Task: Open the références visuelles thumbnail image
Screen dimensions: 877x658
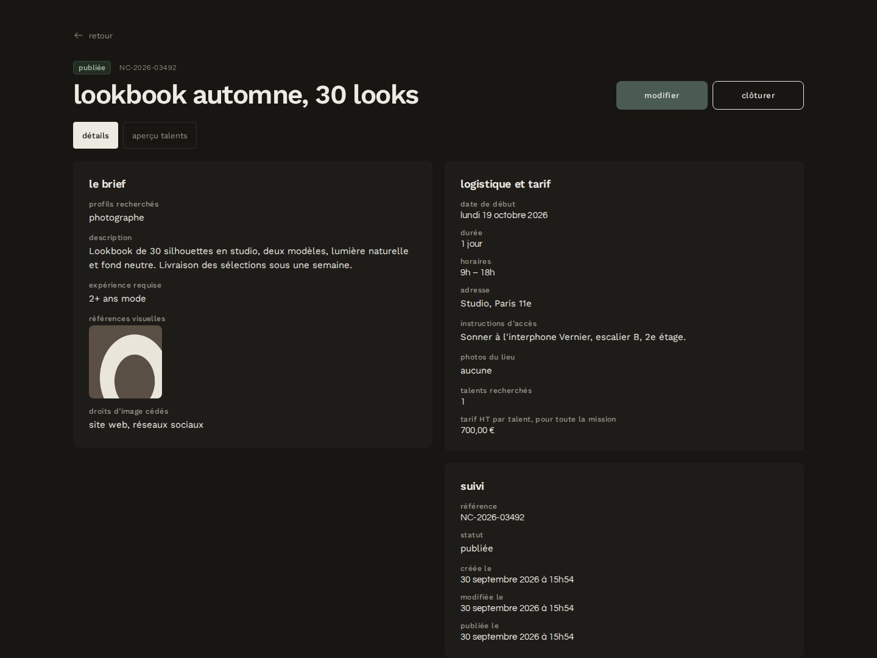Action: [x=125, y=362]
